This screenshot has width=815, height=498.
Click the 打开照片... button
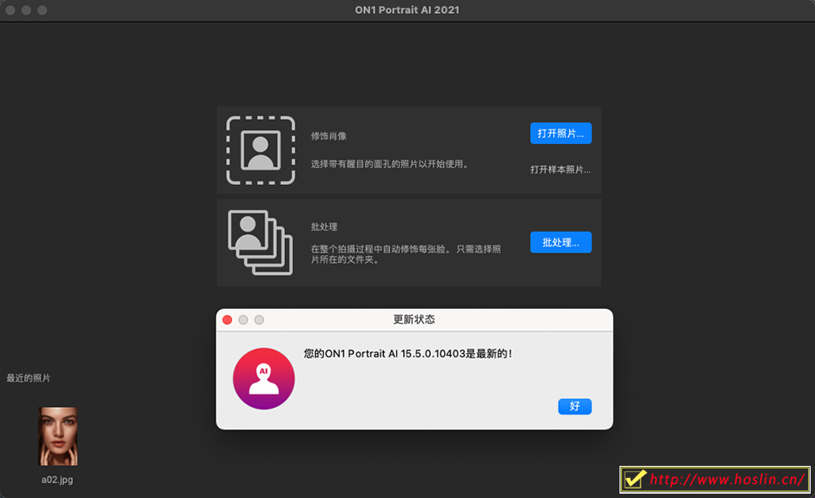[560, 134]
